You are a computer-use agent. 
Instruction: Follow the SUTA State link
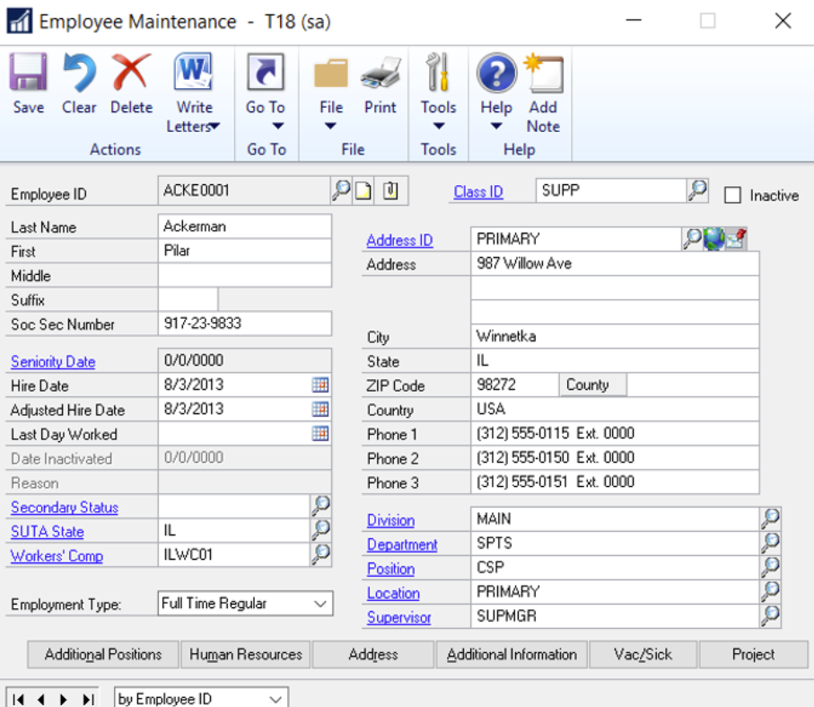pos(48,532)
